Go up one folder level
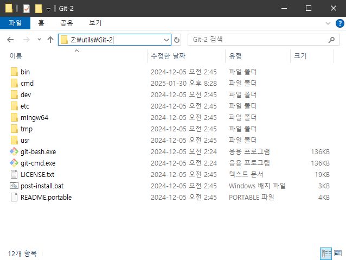The height and width of the screenshot is (260, 346). 50,40
